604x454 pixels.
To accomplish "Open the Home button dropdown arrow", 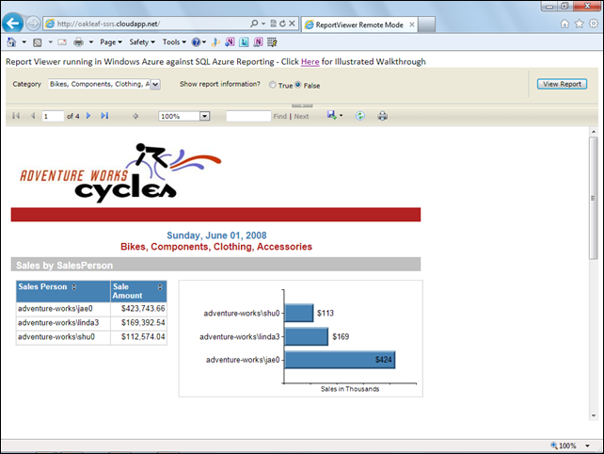I will [x=24, y=42].
